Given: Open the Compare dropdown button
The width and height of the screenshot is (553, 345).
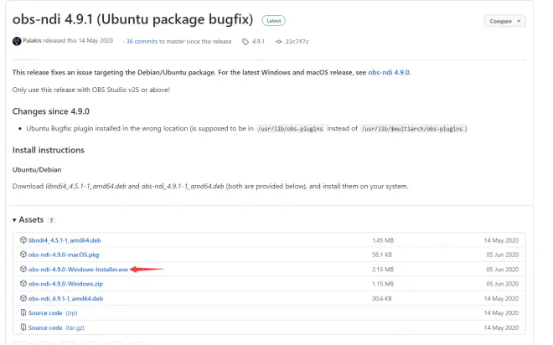Looking at the screenshot, I should [504, 21].
